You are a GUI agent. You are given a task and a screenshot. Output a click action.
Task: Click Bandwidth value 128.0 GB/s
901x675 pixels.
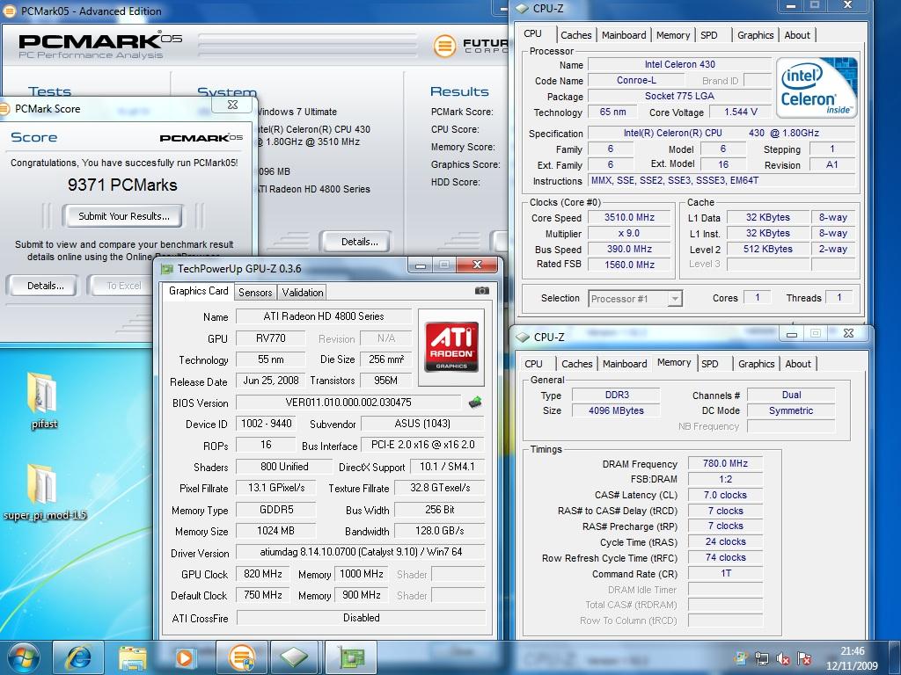pos(440,531)
